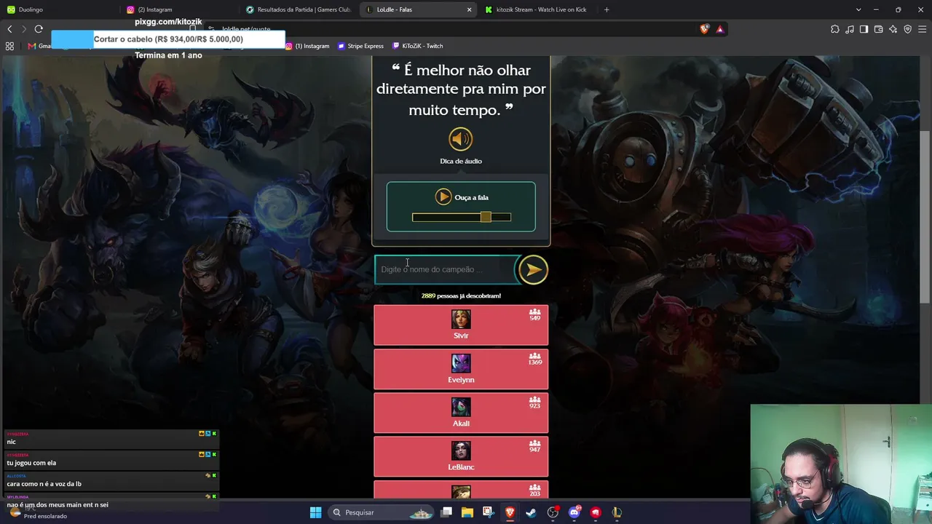Viewport: 932px width, 524px height.
Task: Play the quote with Ouça a fala
Action: pos(443,197)
